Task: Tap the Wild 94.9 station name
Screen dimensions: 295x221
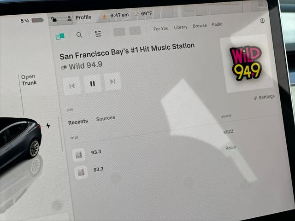Action: [x=85, y=65]
